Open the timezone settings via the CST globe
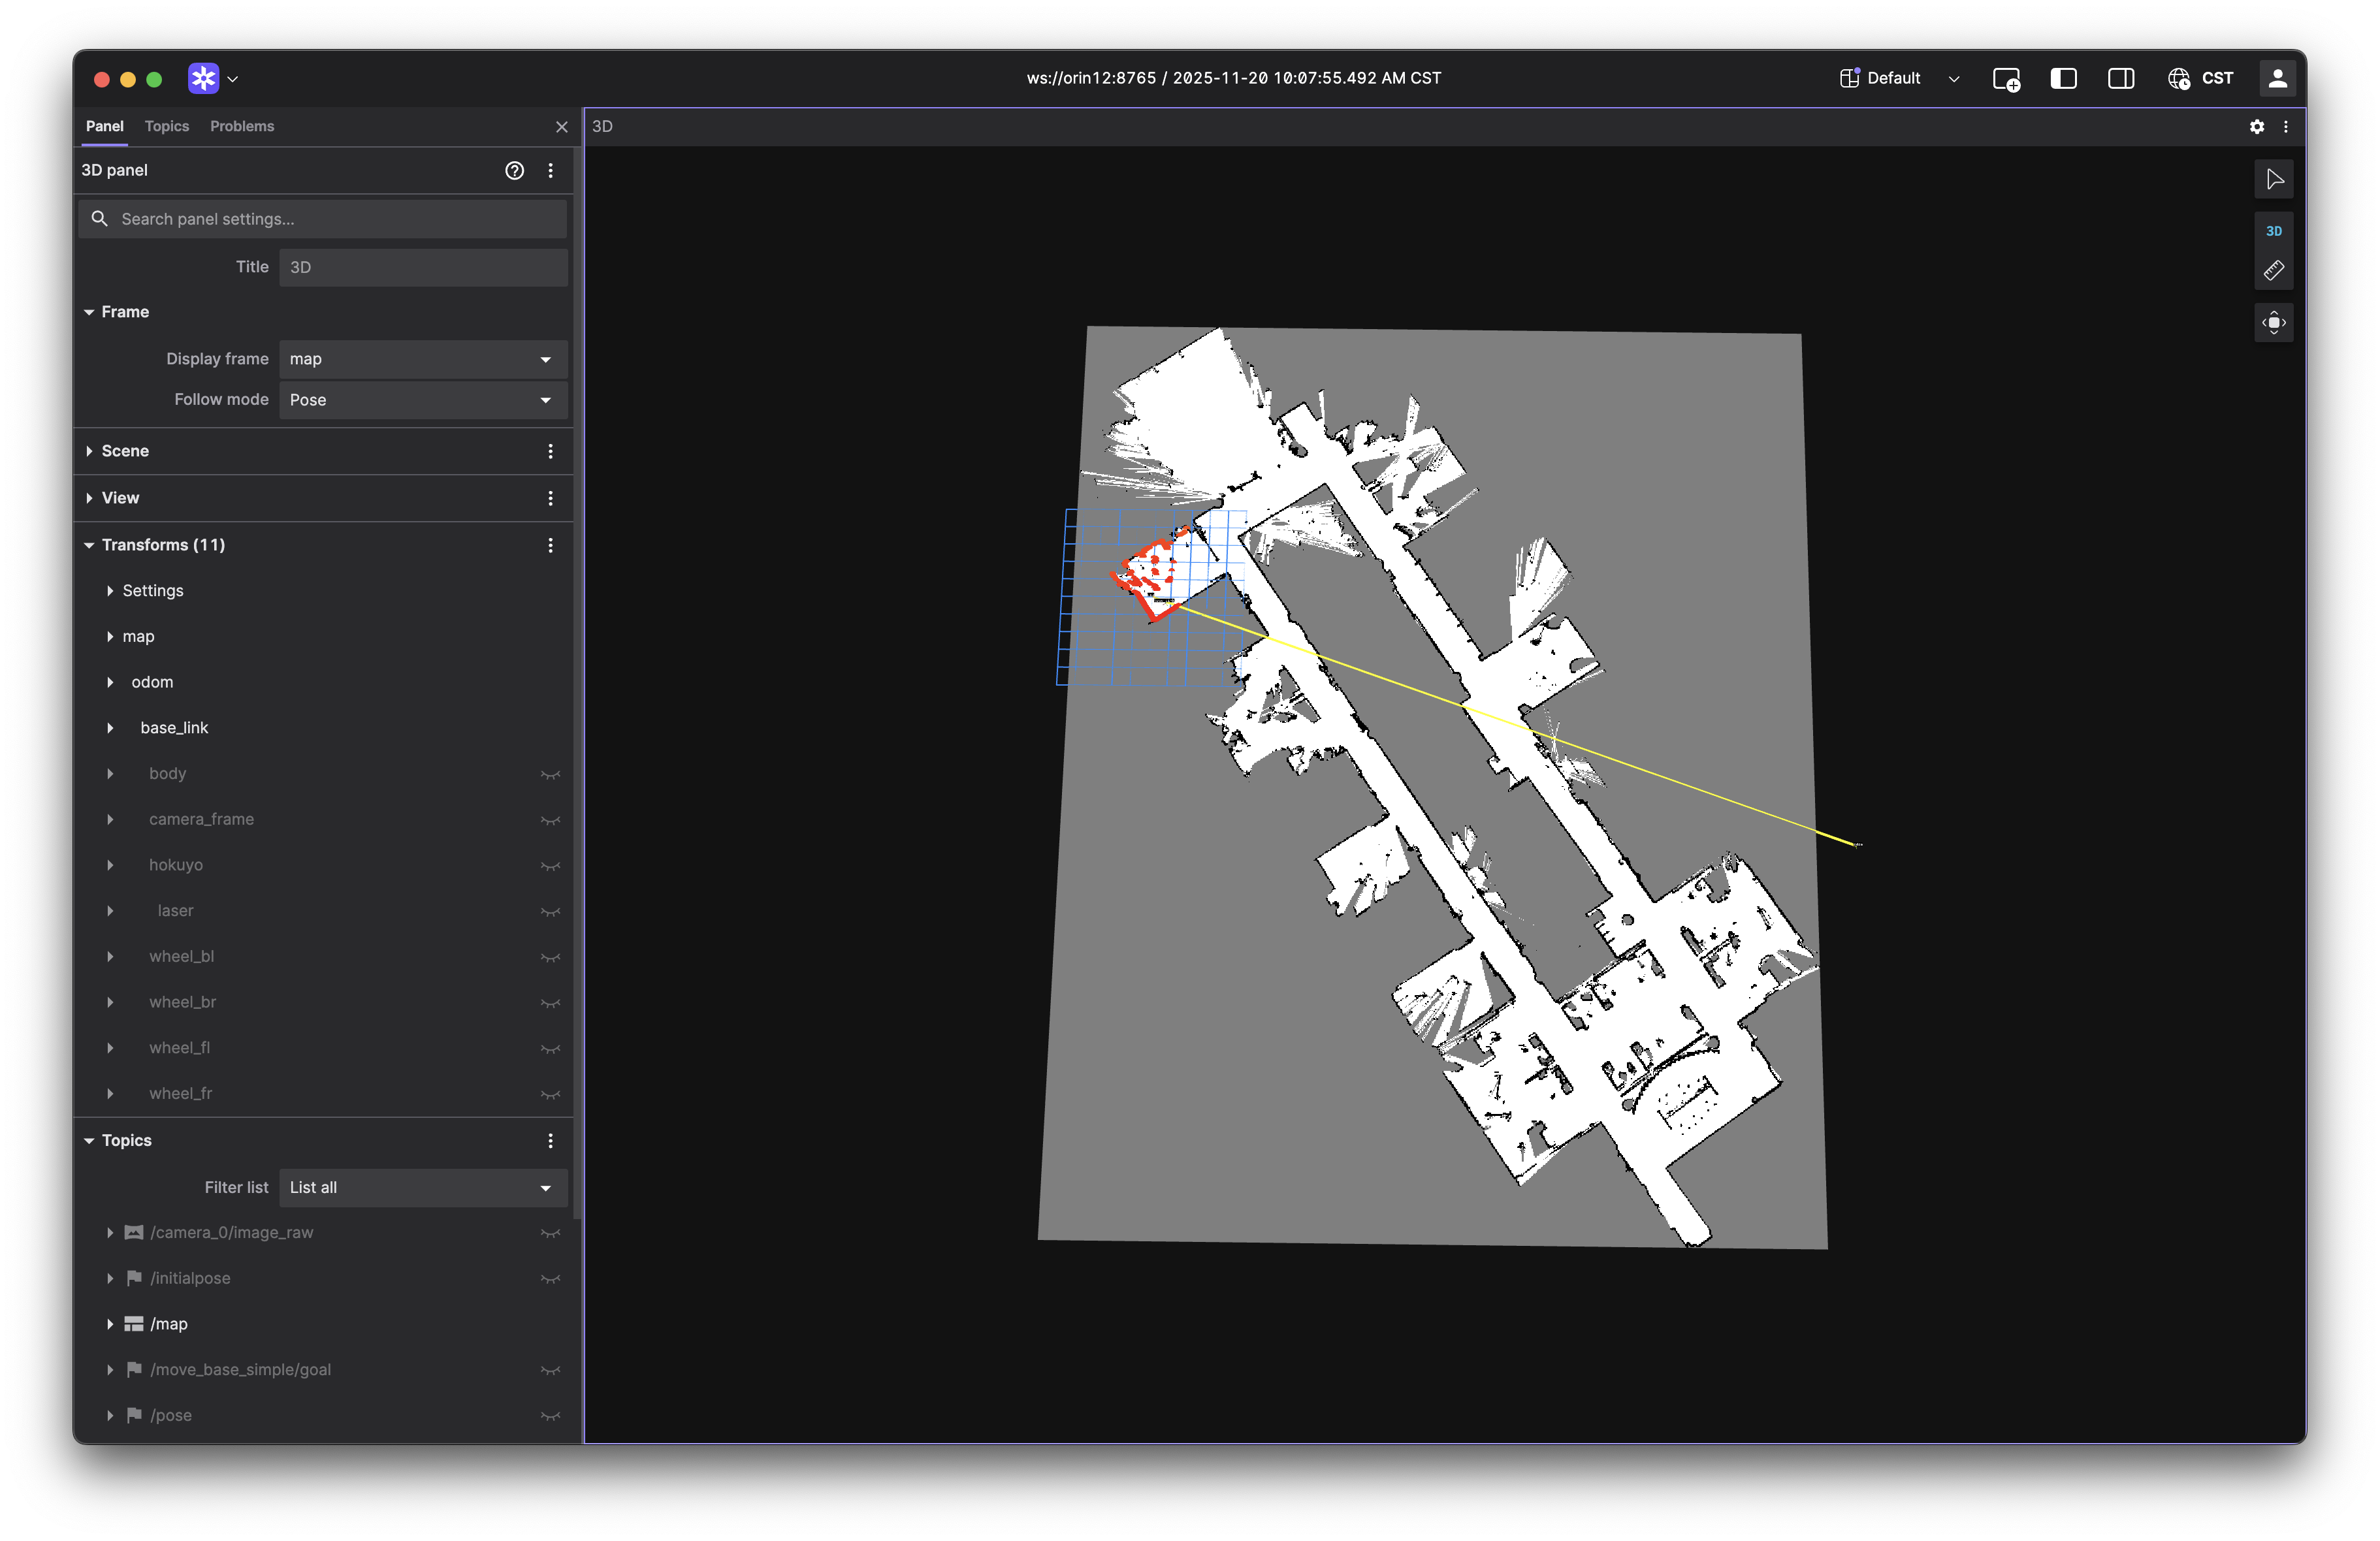Viewport: 2380px width, 1541px height. (2179, 78)
